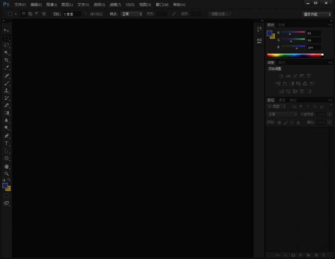
Task: Click the Create New Layer button
Action: (x=316, y=255)
